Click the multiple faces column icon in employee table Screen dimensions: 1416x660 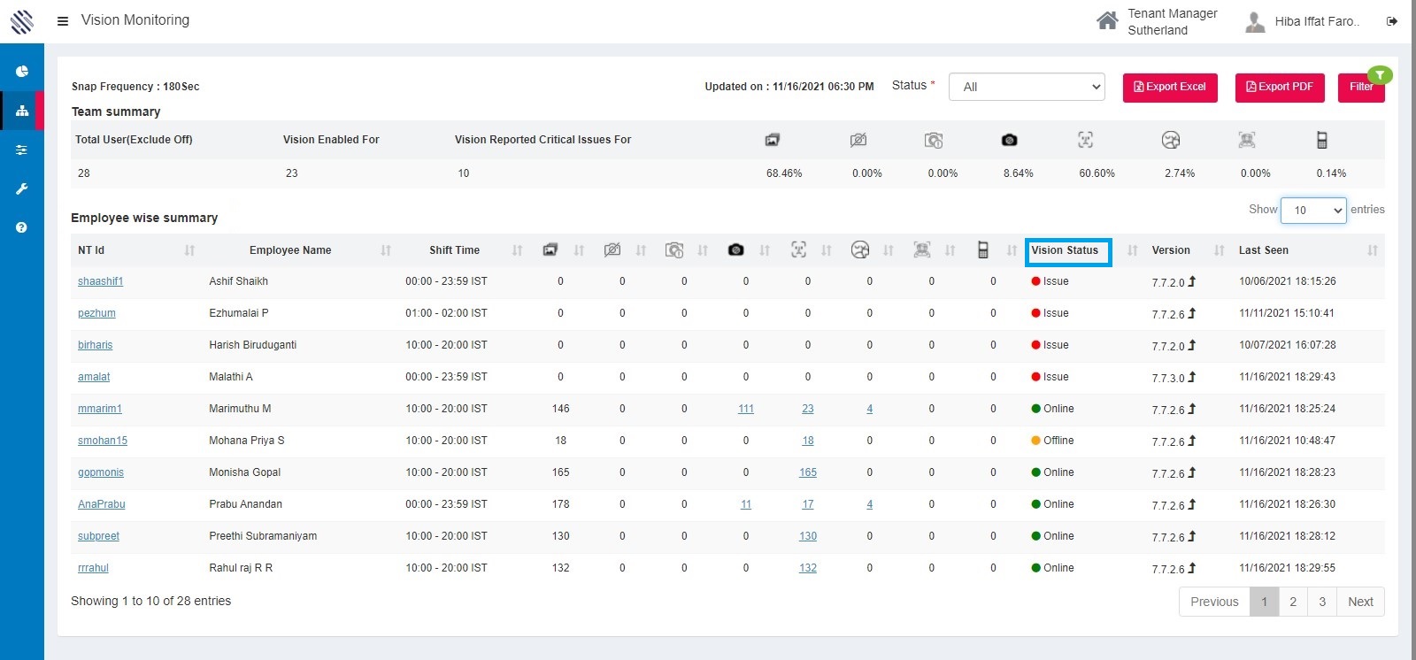click(x=922, y=250)
